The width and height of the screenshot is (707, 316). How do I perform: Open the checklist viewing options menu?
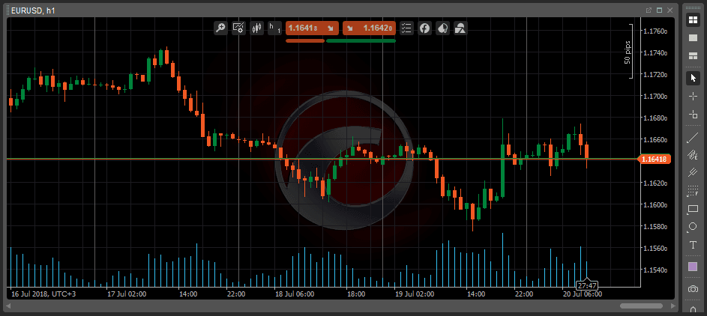pyautogui.click(x=406, y=28)
